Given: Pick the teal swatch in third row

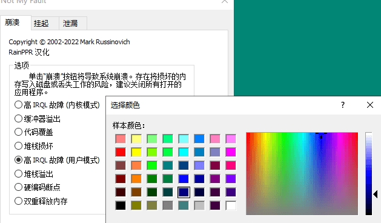Looking at the screenshot, I should coord(168,165).
